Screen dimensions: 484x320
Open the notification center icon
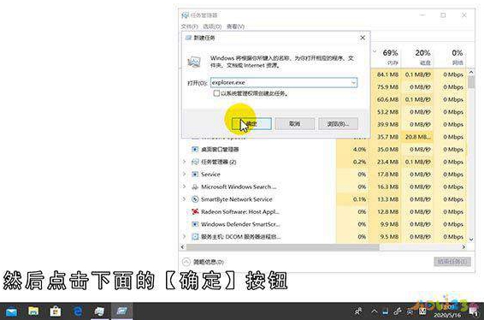(x=474, y=311)
